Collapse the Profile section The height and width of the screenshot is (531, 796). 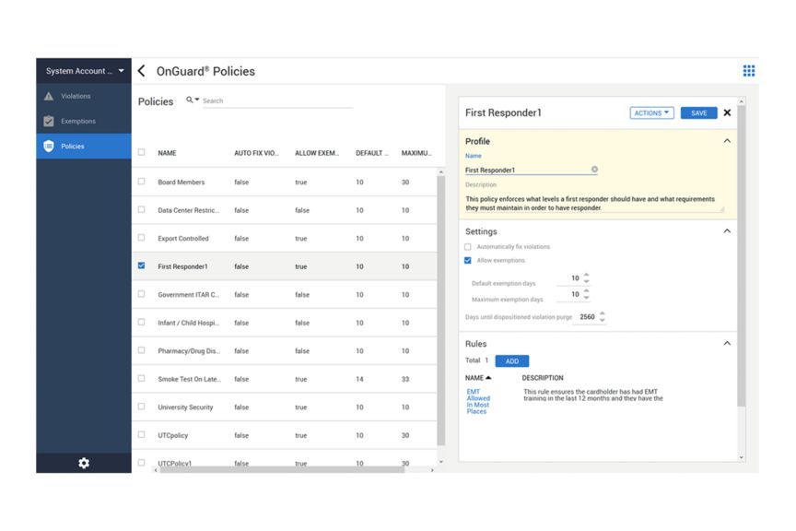click(727, 141)
